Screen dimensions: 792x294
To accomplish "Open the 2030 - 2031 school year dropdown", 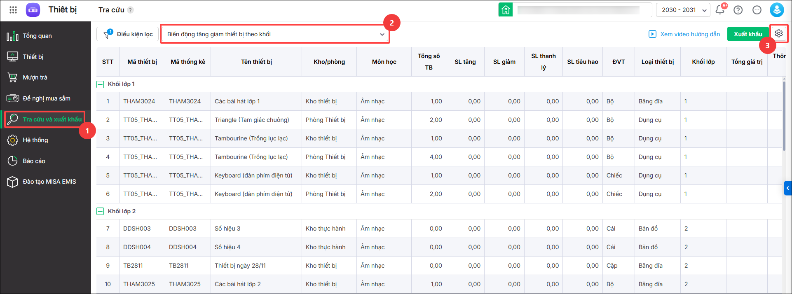I will point(683,10).
